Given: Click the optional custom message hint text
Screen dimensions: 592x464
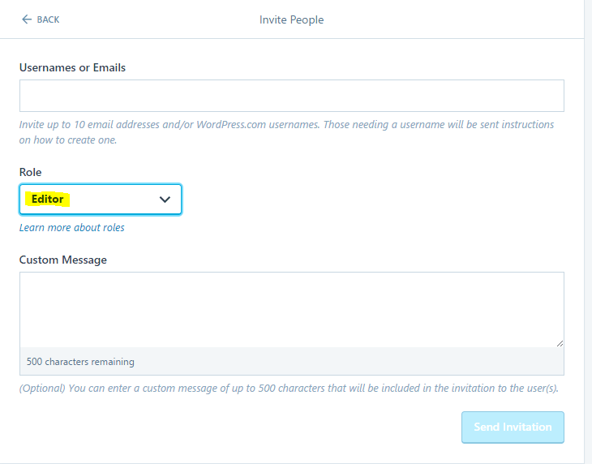Looking at the screenshot, I should [289, 389].
